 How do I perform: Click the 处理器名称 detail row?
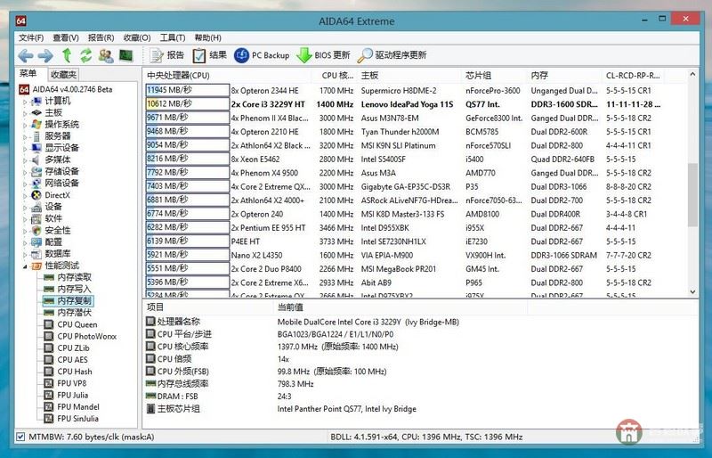click(x=420, y=322)
